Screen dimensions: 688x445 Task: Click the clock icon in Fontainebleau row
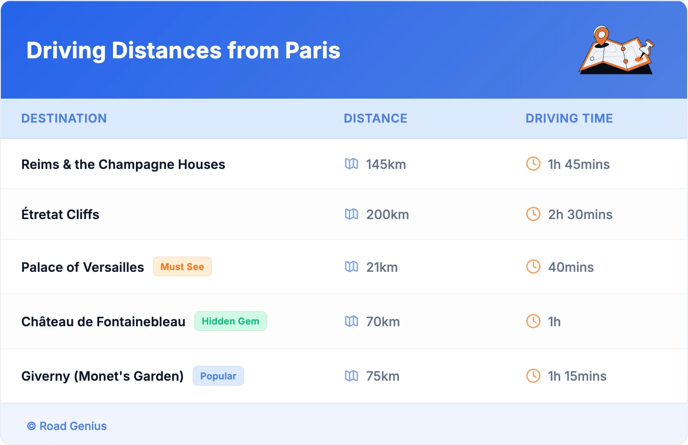click(x=533, y=321)
